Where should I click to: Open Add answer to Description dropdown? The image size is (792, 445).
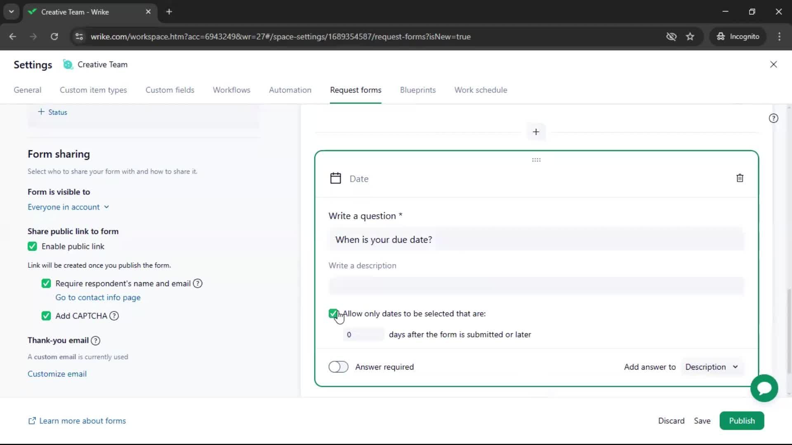(712, 367)
